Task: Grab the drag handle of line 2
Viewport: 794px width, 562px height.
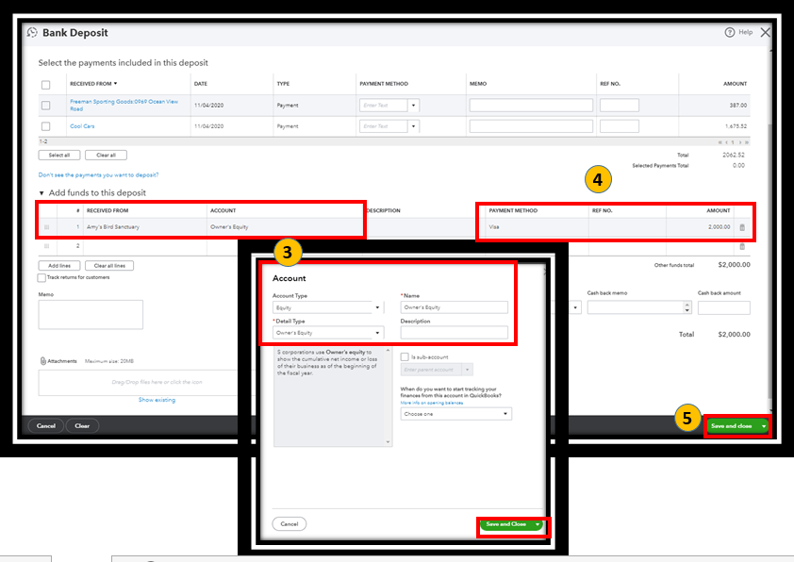Action: (46, 246)
